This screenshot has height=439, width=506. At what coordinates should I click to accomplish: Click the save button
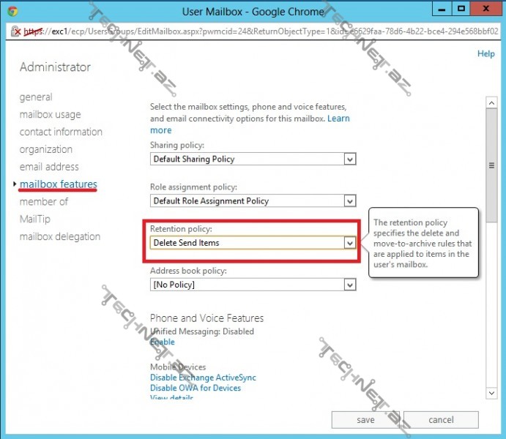point(365,420)
